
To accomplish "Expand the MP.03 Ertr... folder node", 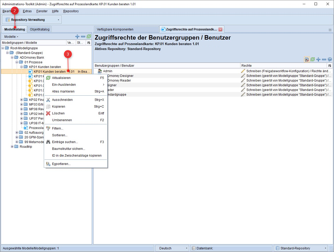I will pos(21,105).
